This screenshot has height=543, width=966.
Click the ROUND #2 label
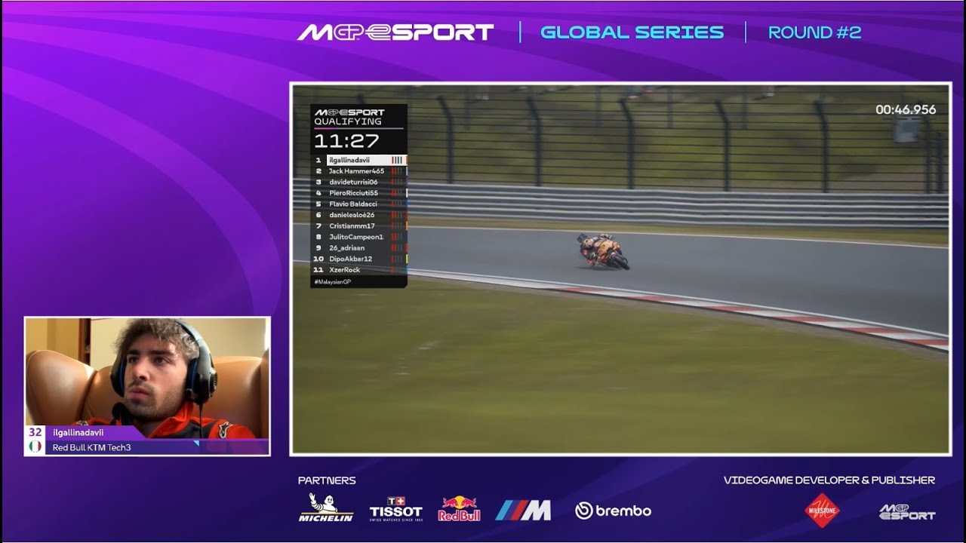[814, 32]
